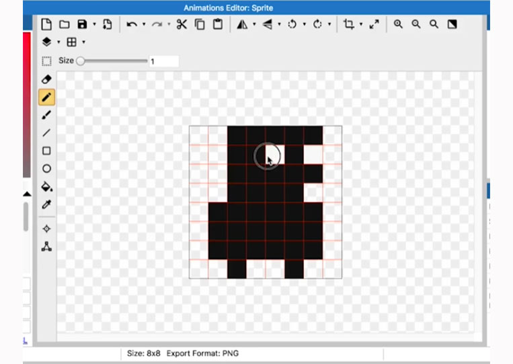
Task: Select the origin point crosshair tool
Action: 46,229
